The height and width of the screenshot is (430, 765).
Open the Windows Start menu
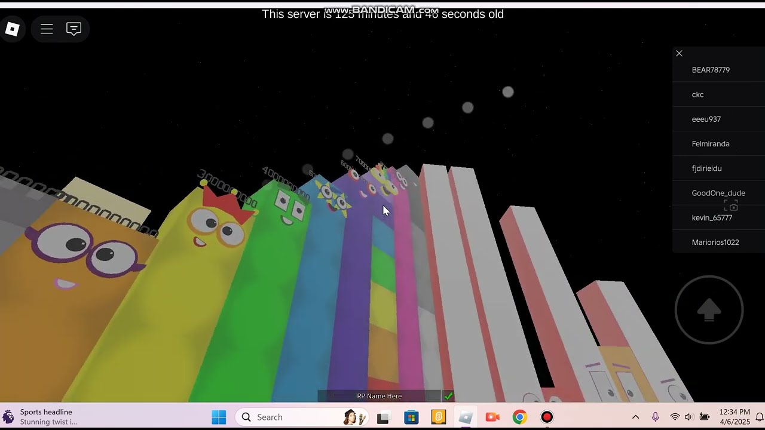[x=219, y=417]
